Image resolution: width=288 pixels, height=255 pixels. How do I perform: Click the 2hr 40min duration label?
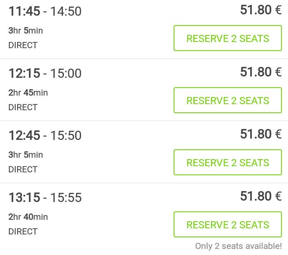coord(28,217)
